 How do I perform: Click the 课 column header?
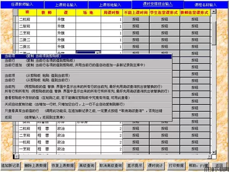66,13
